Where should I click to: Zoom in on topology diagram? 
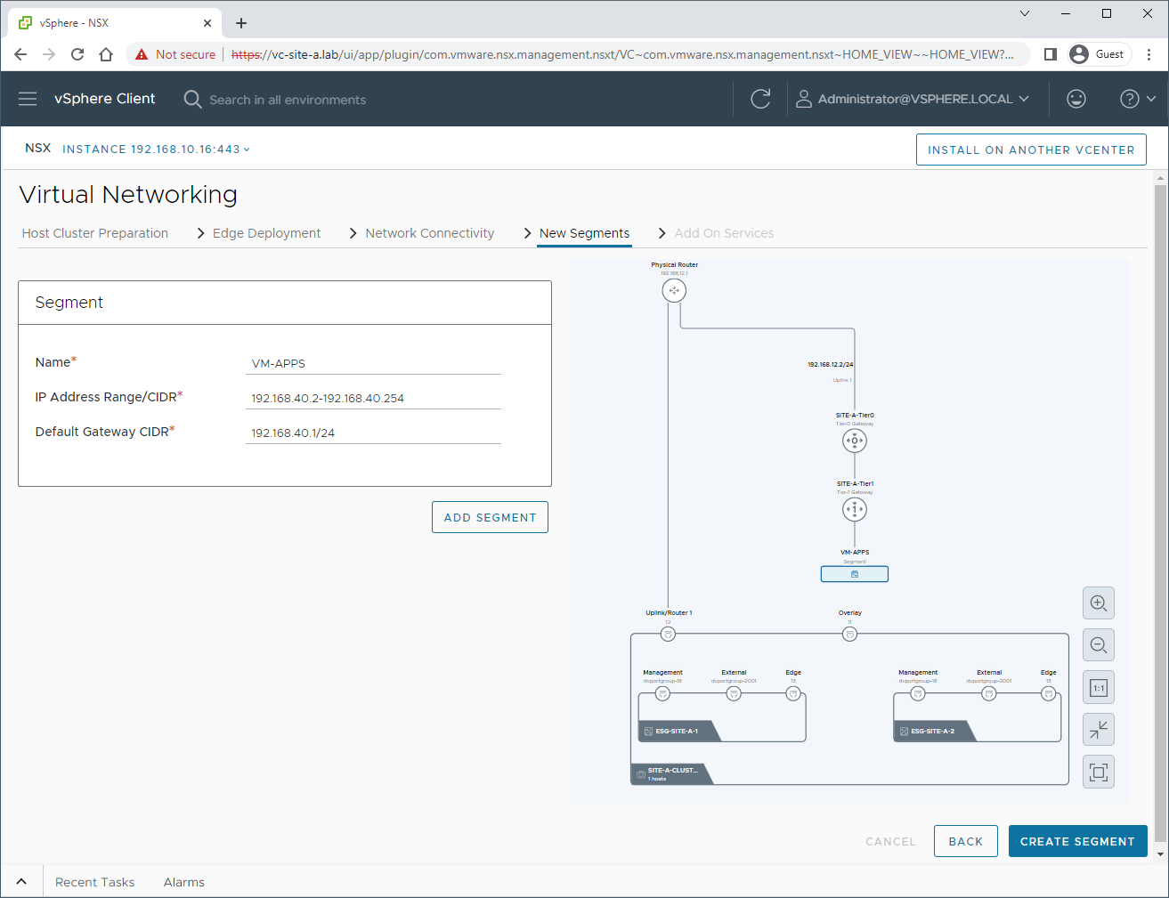click(x=1099, y=603)
